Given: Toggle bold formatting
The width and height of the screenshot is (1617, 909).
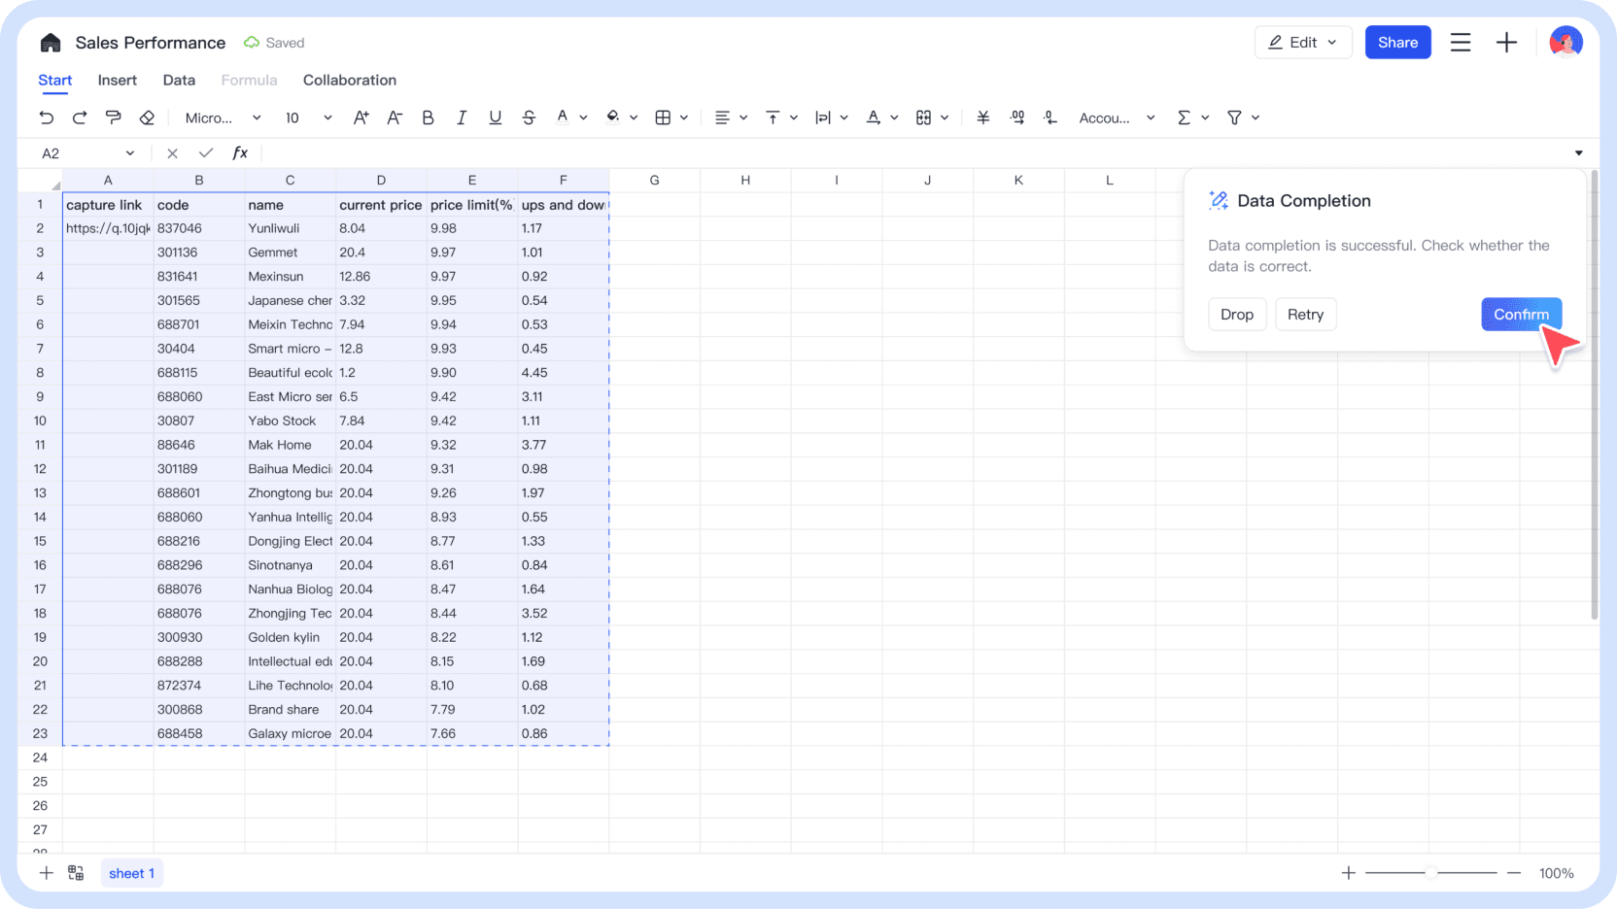Looking at the screenshot, I should pos(428,118).
